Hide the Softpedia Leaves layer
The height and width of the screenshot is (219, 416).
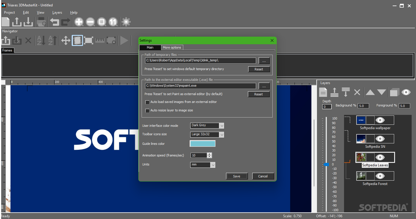point(380,157)
